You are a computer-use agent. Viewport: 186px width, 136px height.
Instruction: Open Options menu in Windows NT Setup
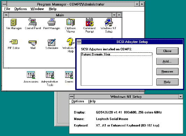78,101
